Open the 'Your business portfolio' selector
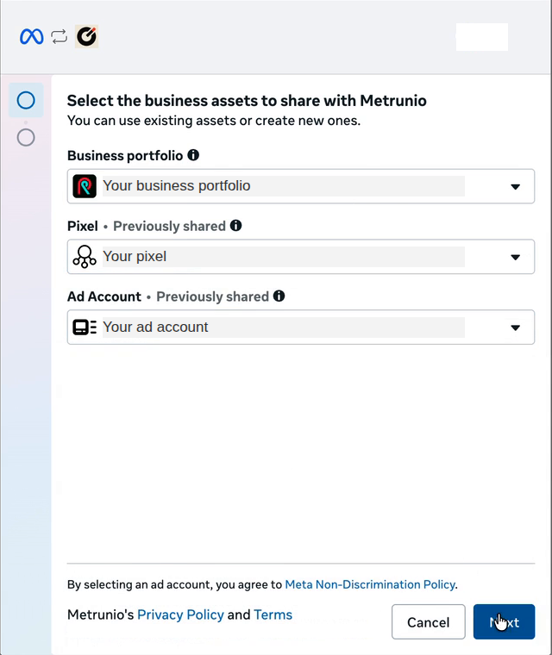 point(301,186)
